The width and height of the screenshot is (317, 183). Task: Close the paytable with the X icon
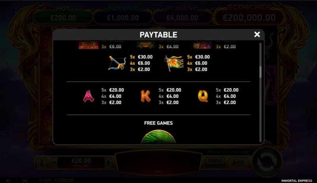(x=257, y=34)
